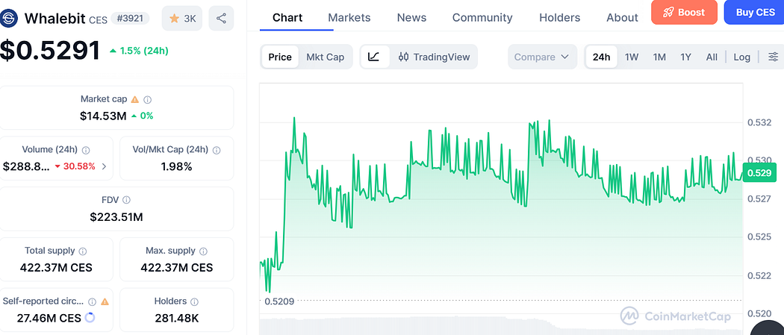Select the All time range
Viewport: 784px width, 335px height.
[x=712, y=57]
